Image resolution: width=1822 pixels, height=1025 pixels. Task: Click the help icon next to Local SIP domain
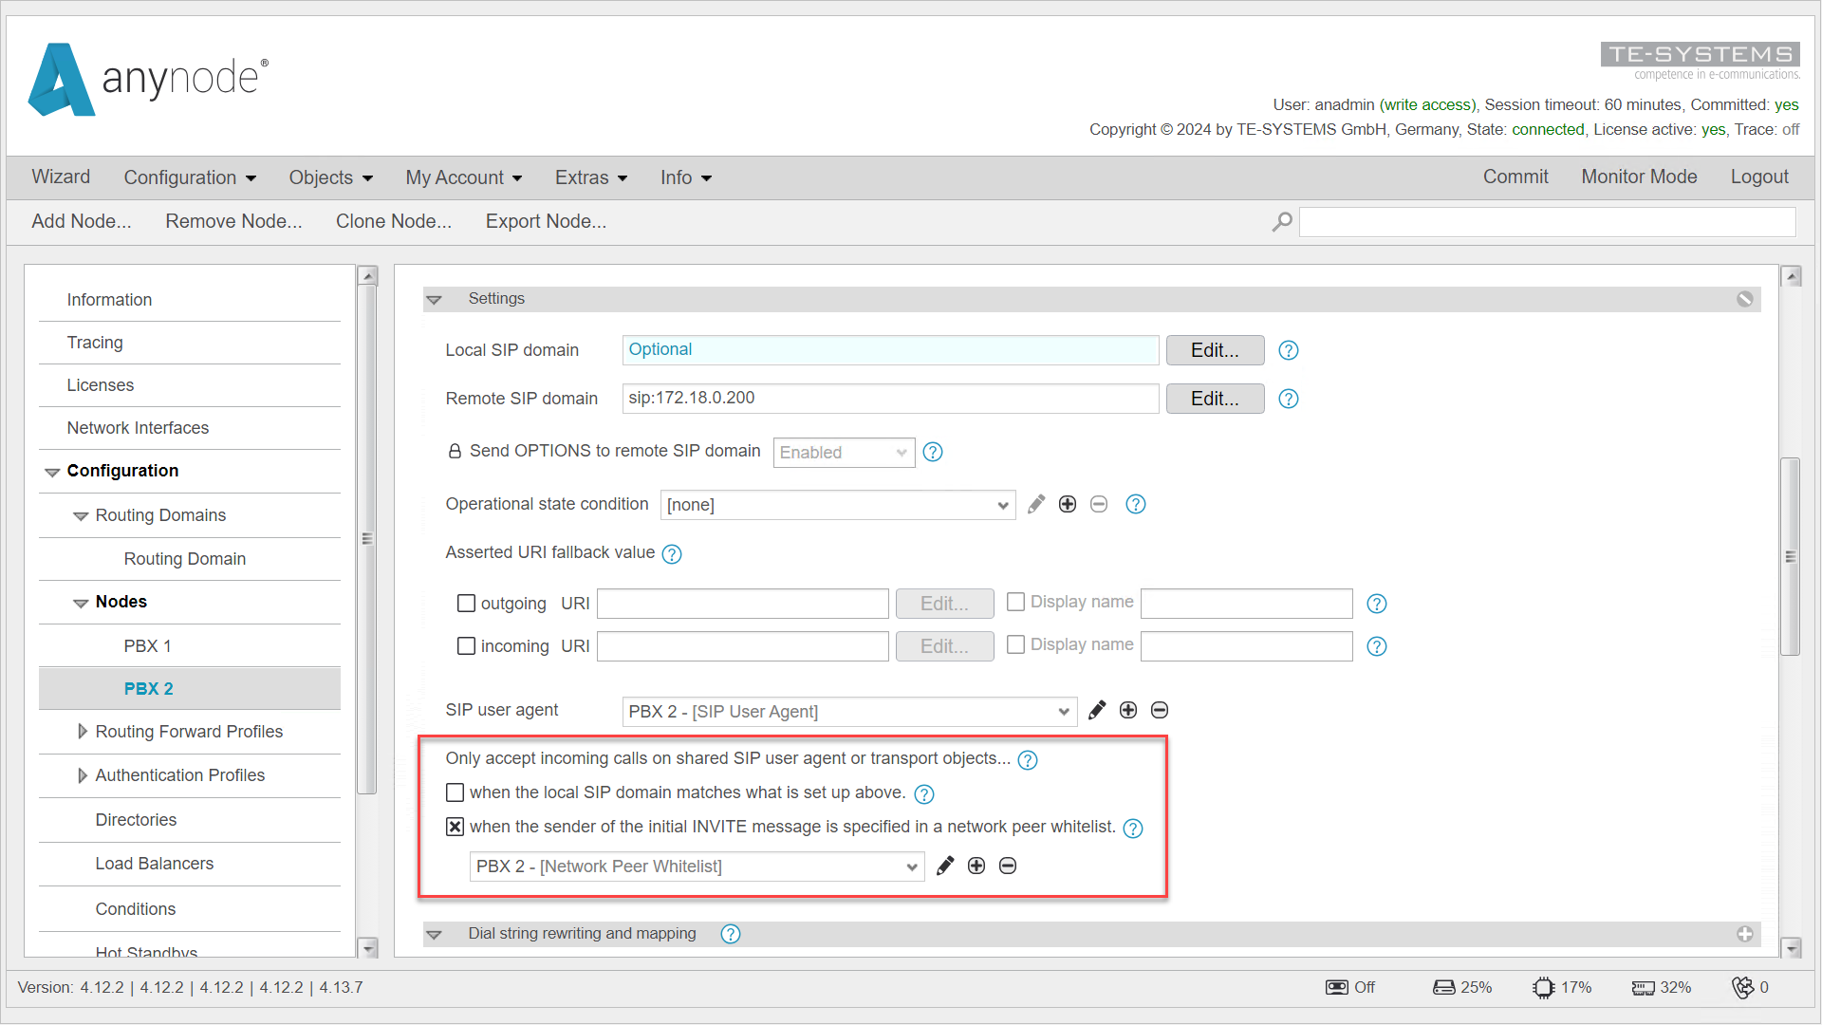click(x=1289, y=350)
